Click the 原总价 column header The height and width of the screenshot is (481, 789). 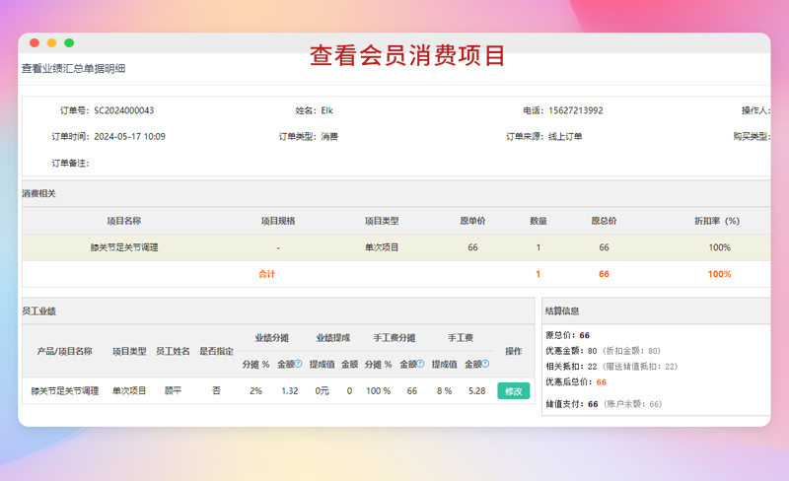[x=604, y=221]
